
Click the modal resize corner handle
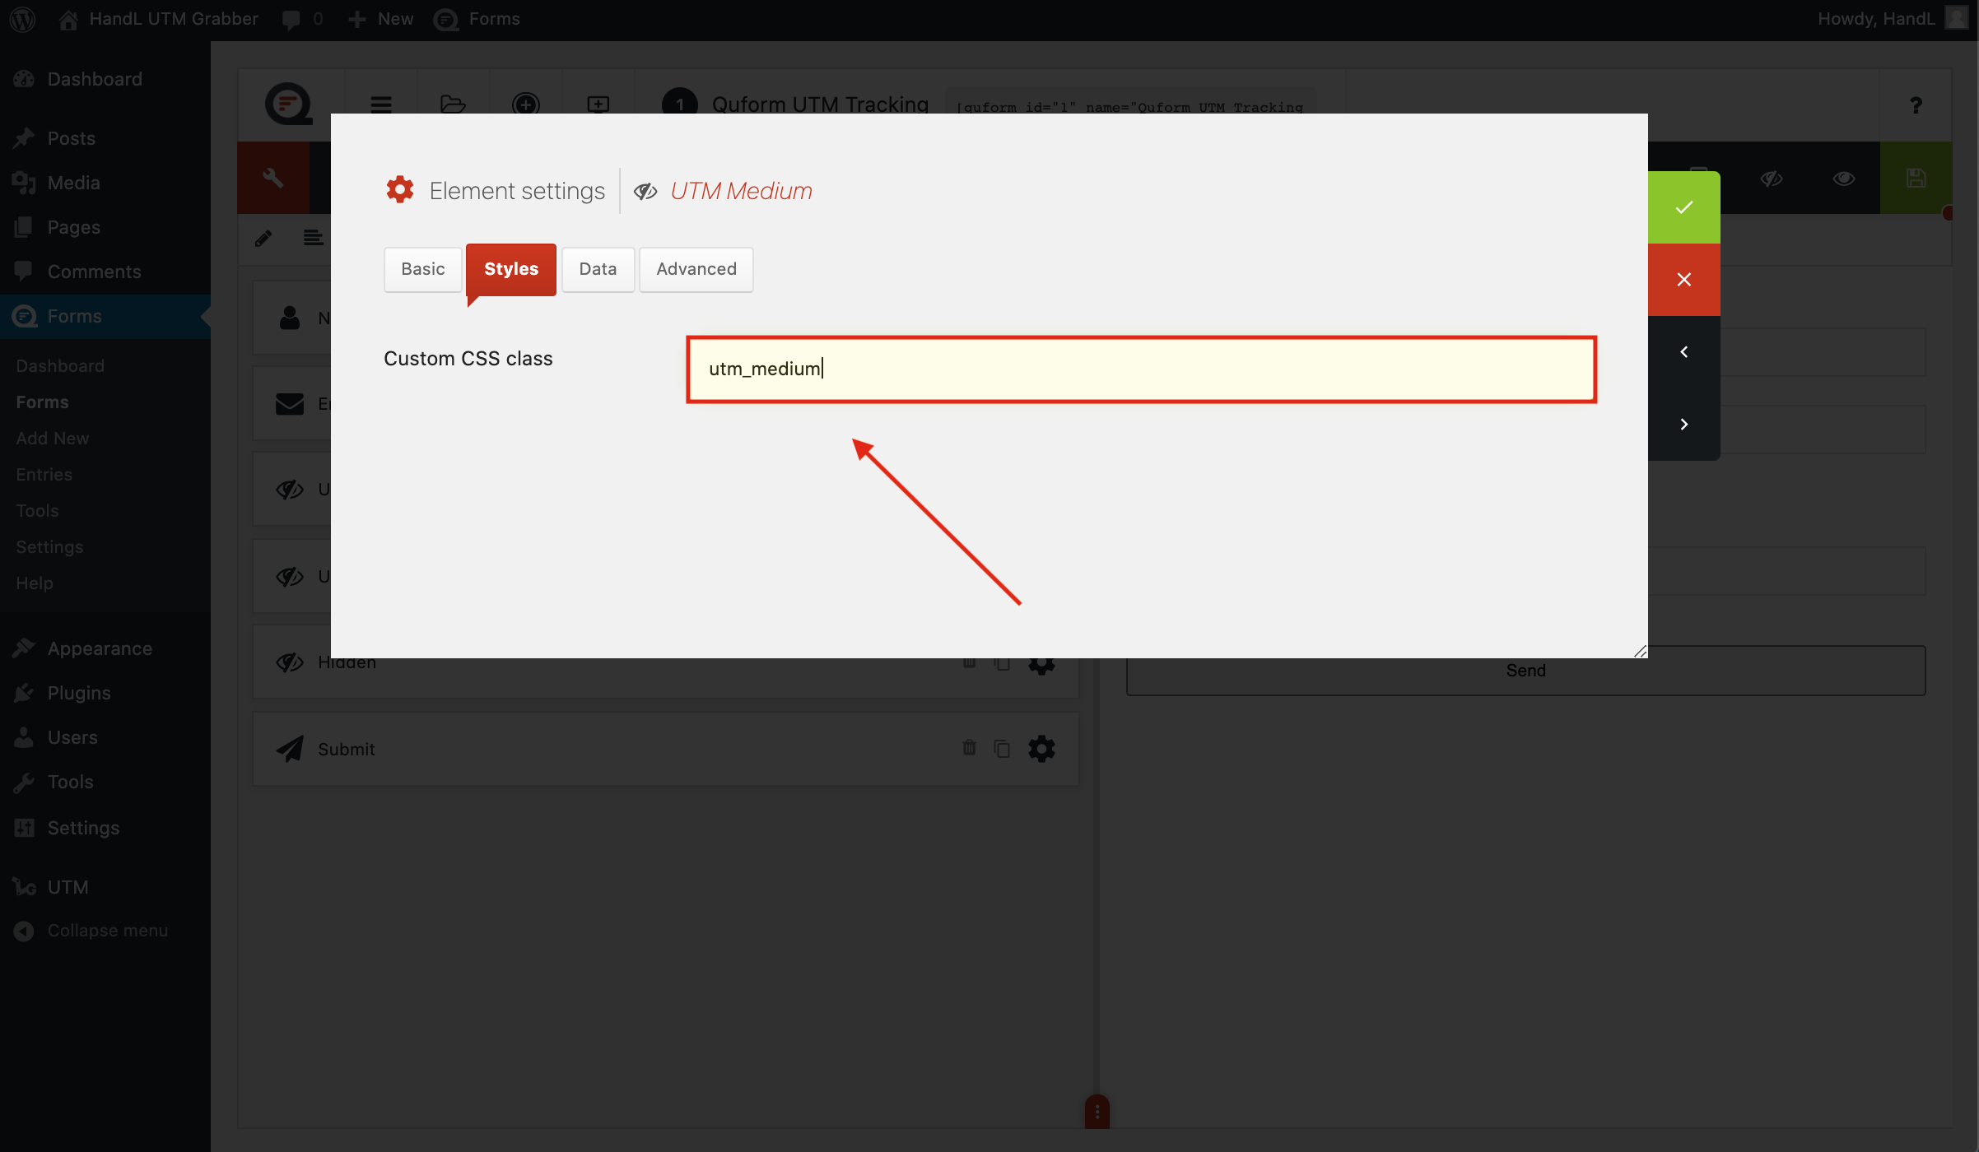pos(1640,651)
